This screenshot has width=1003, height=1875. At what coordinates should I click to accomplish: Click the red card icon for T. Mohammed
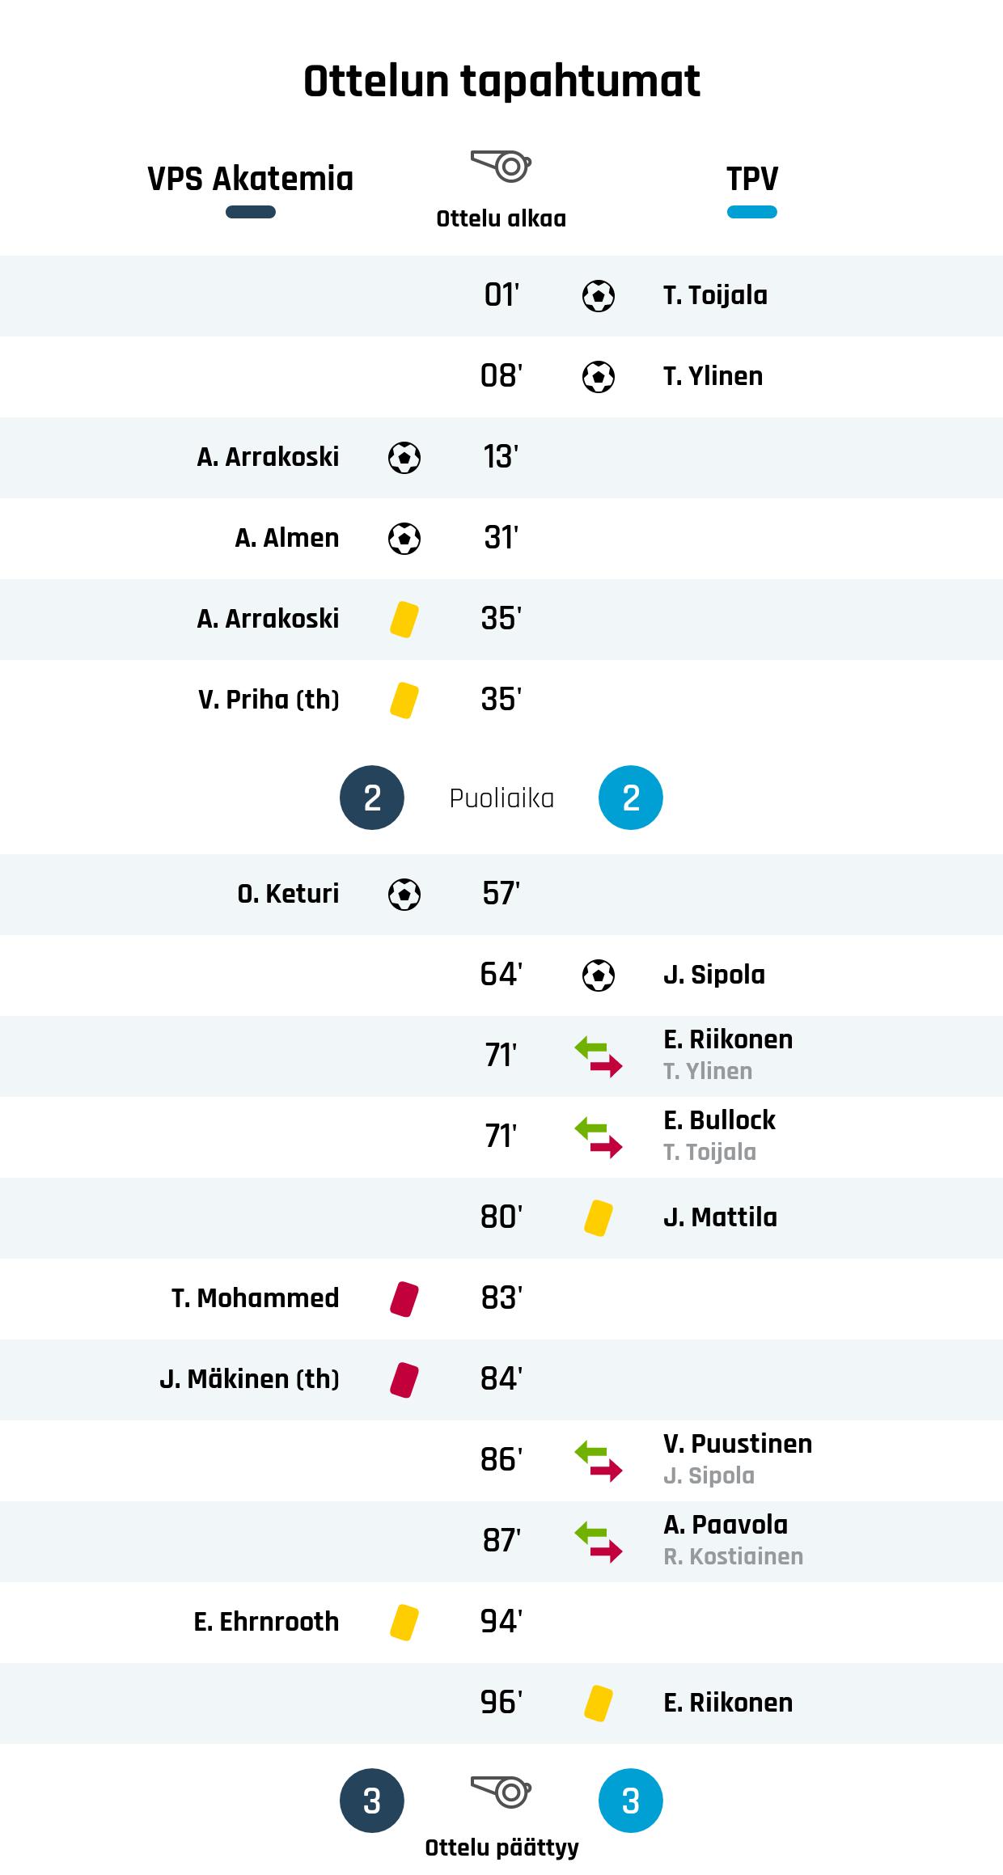[x=404, y=1299]
